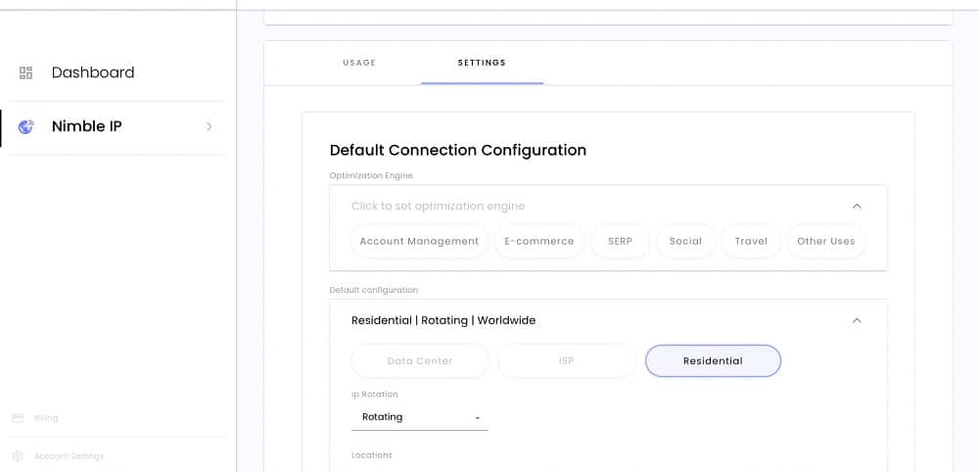
Task: Expand the Nimble IP sidebar chevron
Action: tap(210, 126)
